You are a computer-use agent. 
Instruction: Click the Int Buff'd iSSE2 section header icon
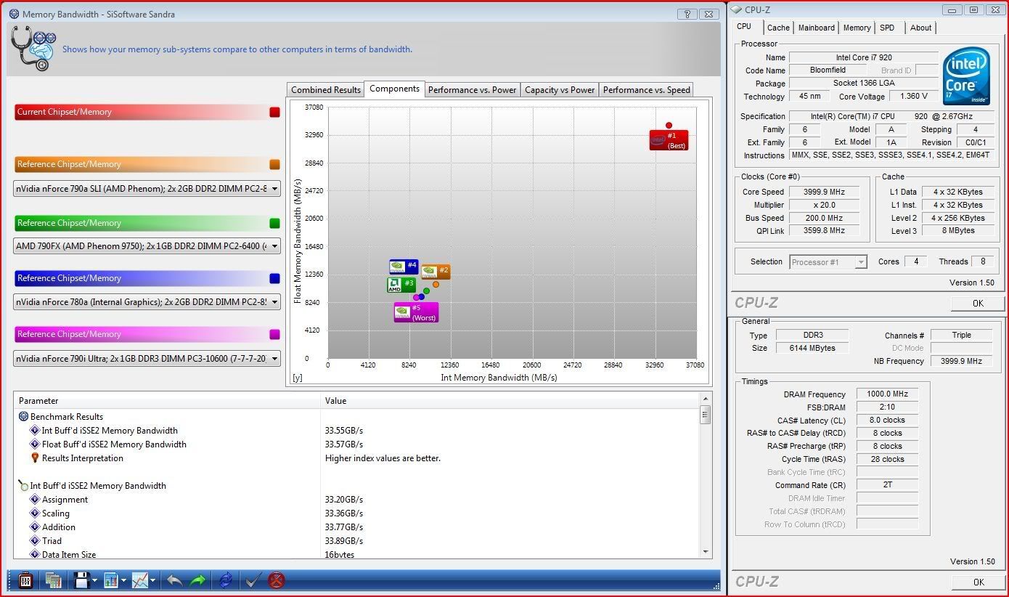pyautogui.click(x=23, y=486)
